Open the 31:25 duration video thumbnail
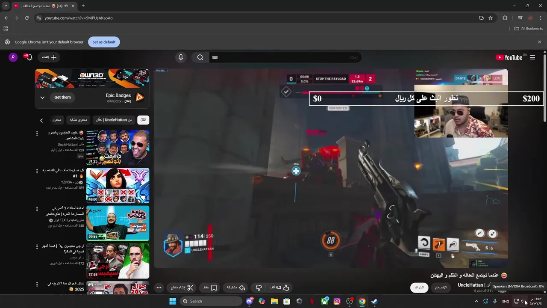The height and width of the screenshot is (308, 547). 118,148
